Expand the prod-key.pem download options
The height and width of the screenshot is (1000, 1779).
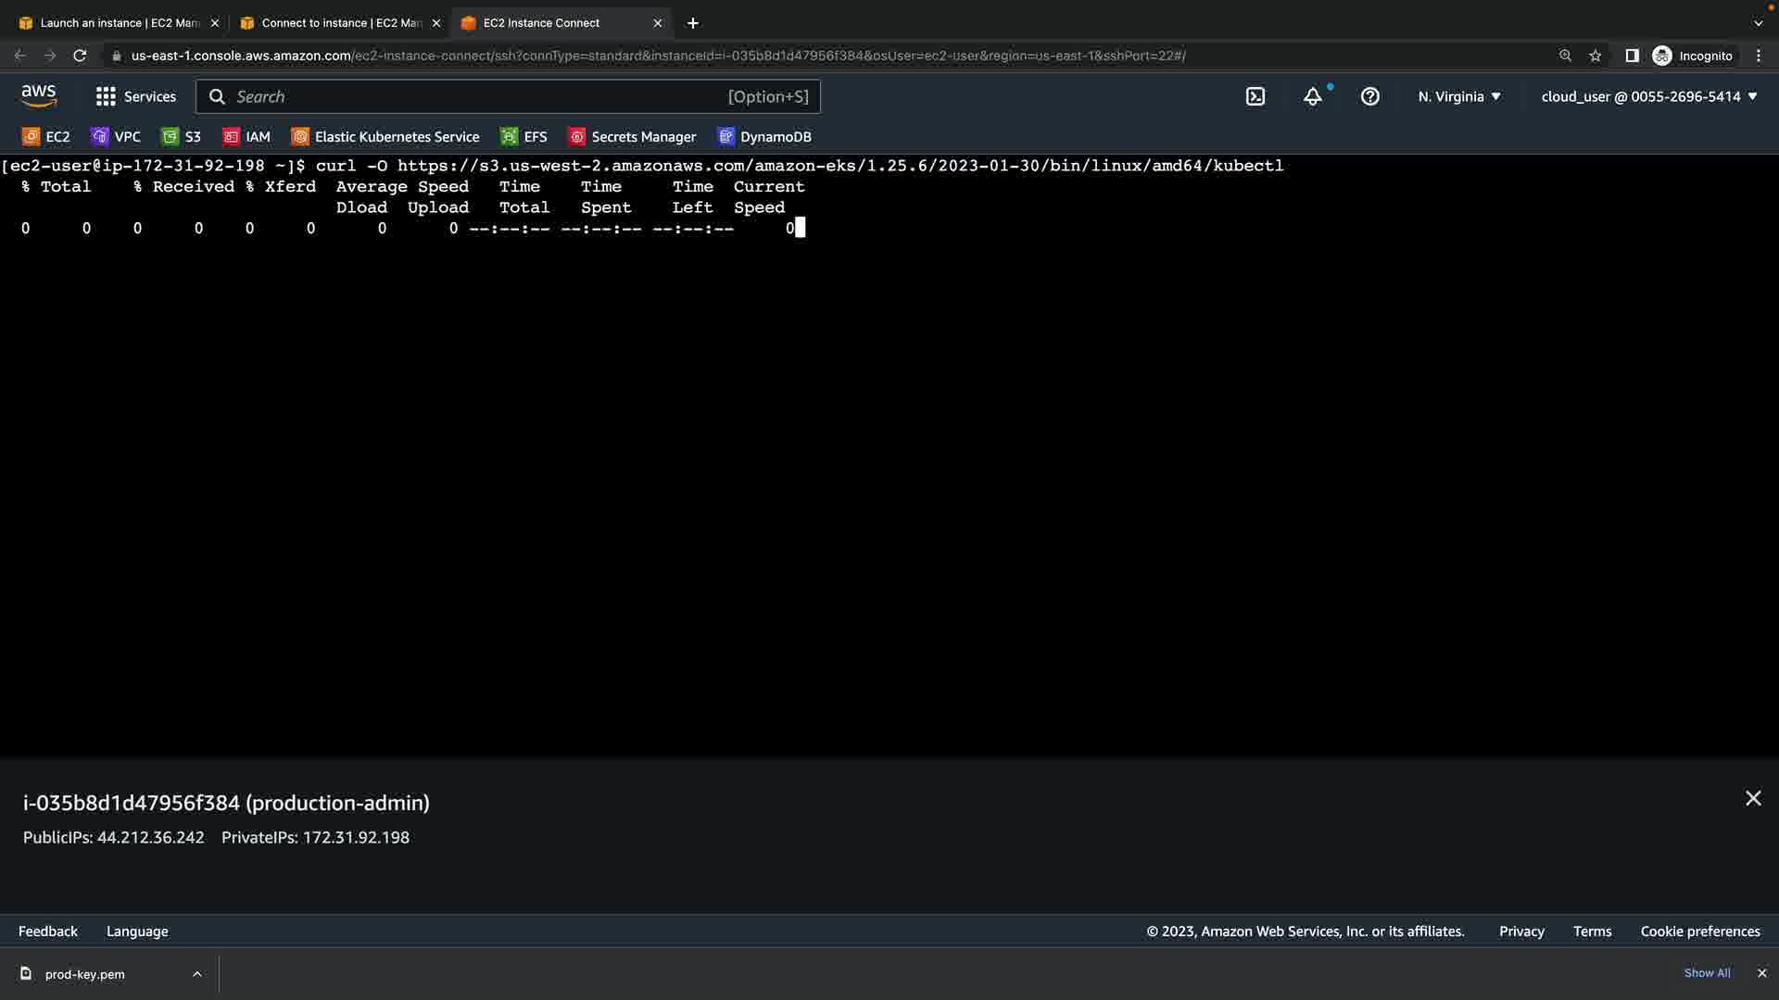click(197, 974)
